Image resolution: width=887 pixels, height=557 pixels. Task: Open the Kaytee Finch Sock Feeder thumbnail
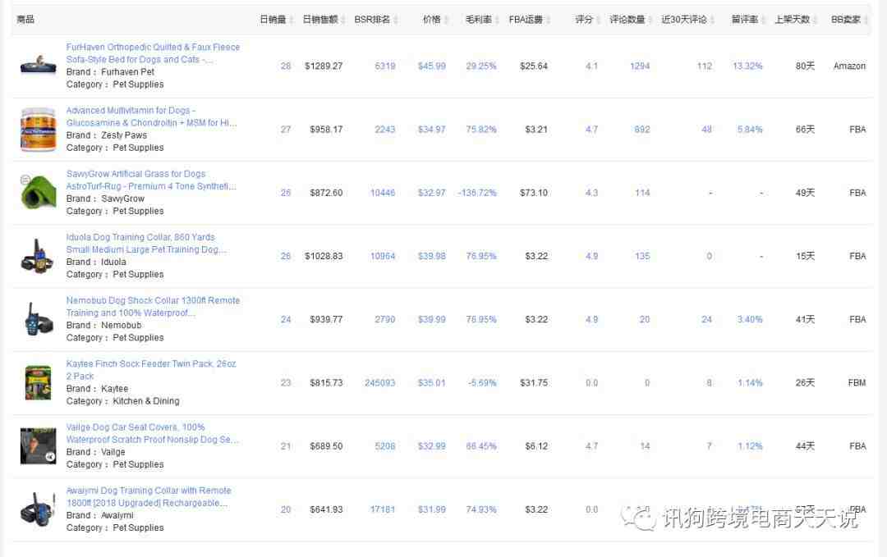(x=38, y=383)
